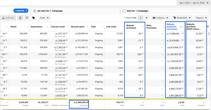Viewport: 211px width, 110px height.
Task: Click the vertical table scrollbar
Action: coord(209,34)
